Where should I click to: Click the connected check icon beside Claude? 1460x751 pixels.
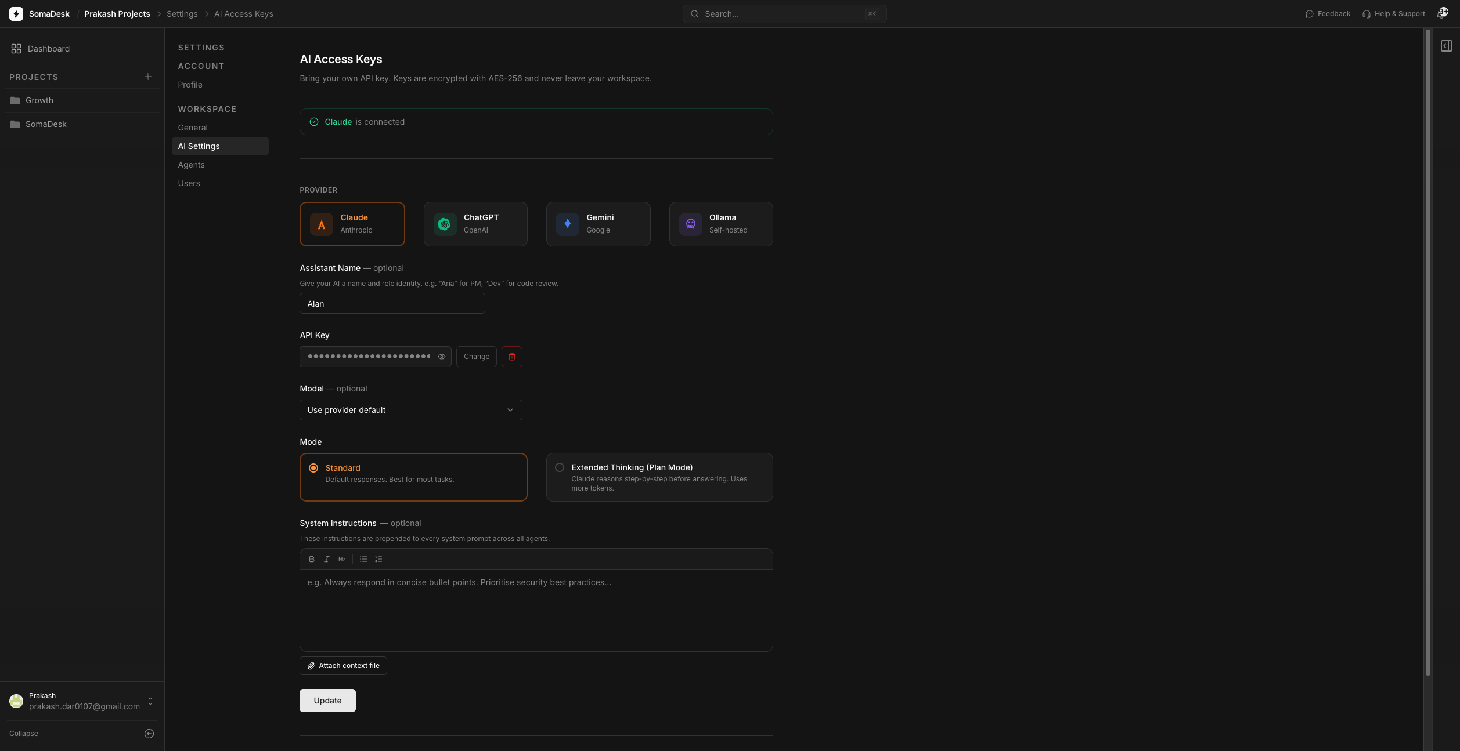coord(314,122)
